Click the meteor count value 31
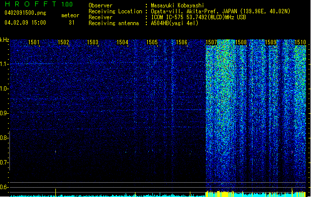This screenshot has height=197, width=311. [x=72, y=23]
